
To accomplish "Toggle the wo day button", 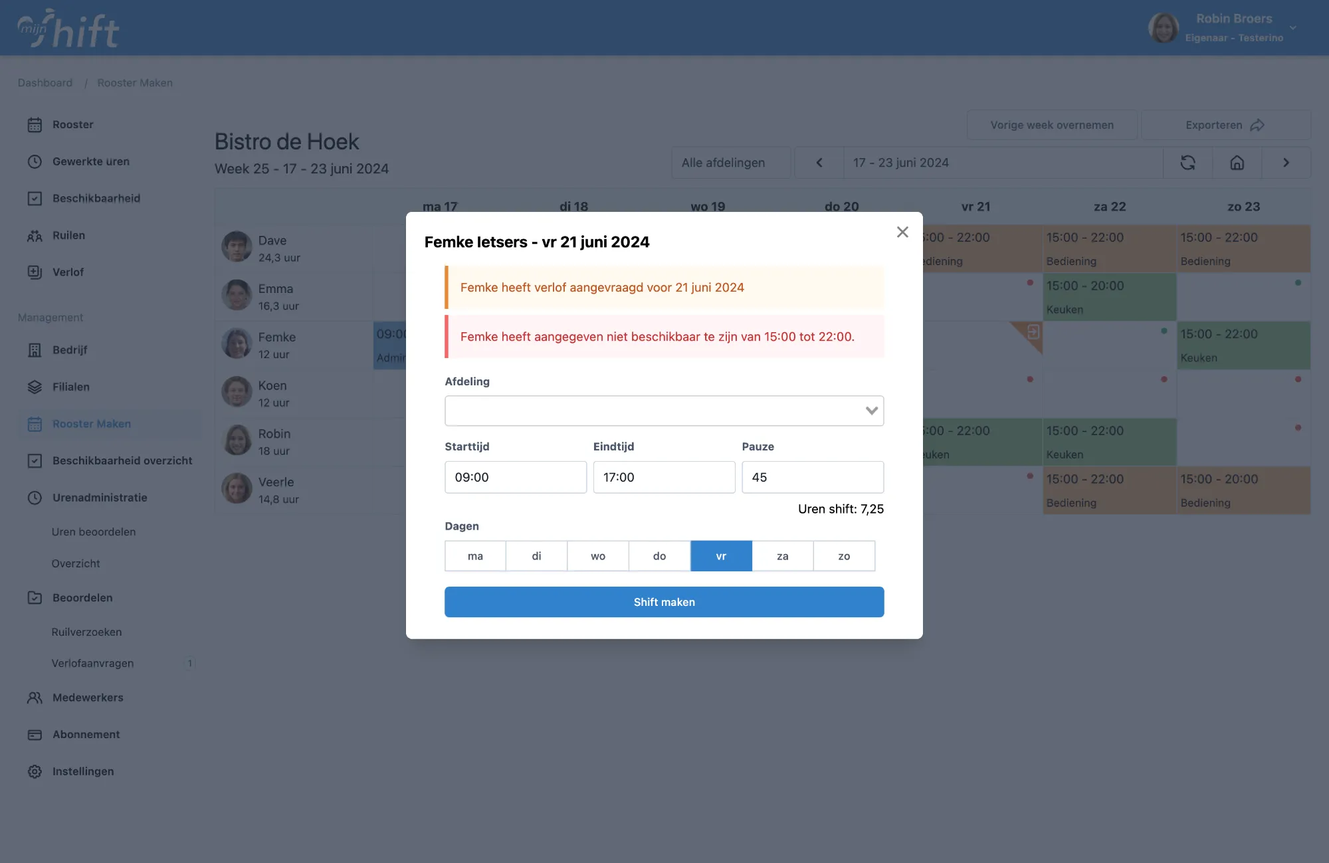I will point(598,556).
